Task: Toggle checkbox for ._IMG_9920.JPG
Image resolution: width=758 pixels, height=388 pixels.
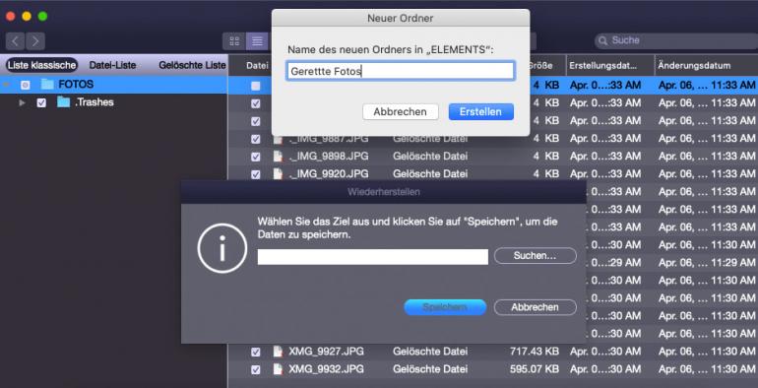Action: coord(256,174)
